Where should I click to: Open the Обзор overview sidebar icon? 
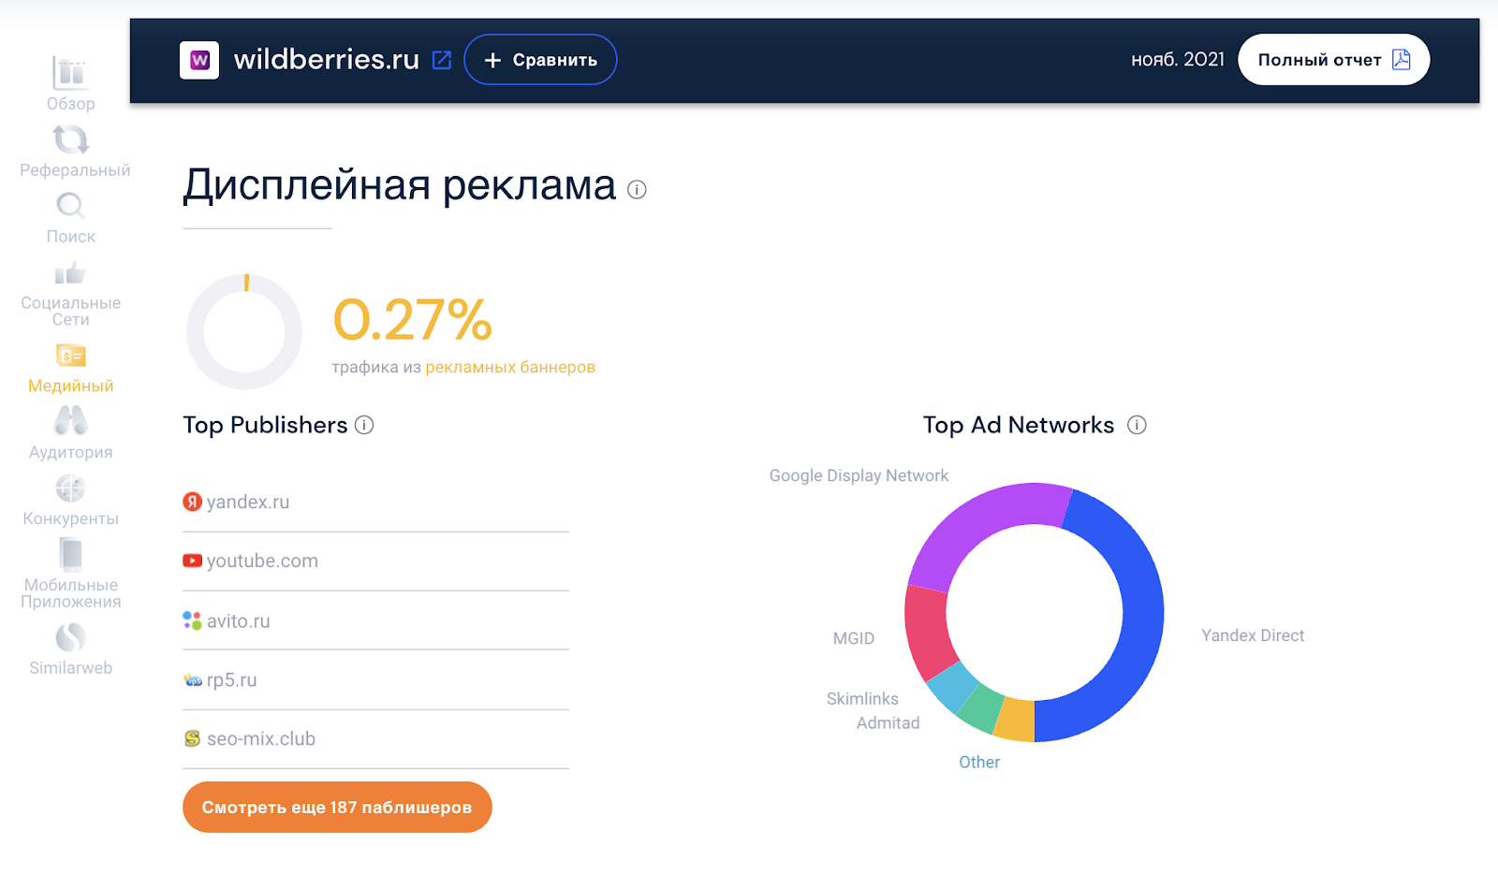[x=70, y=73]
